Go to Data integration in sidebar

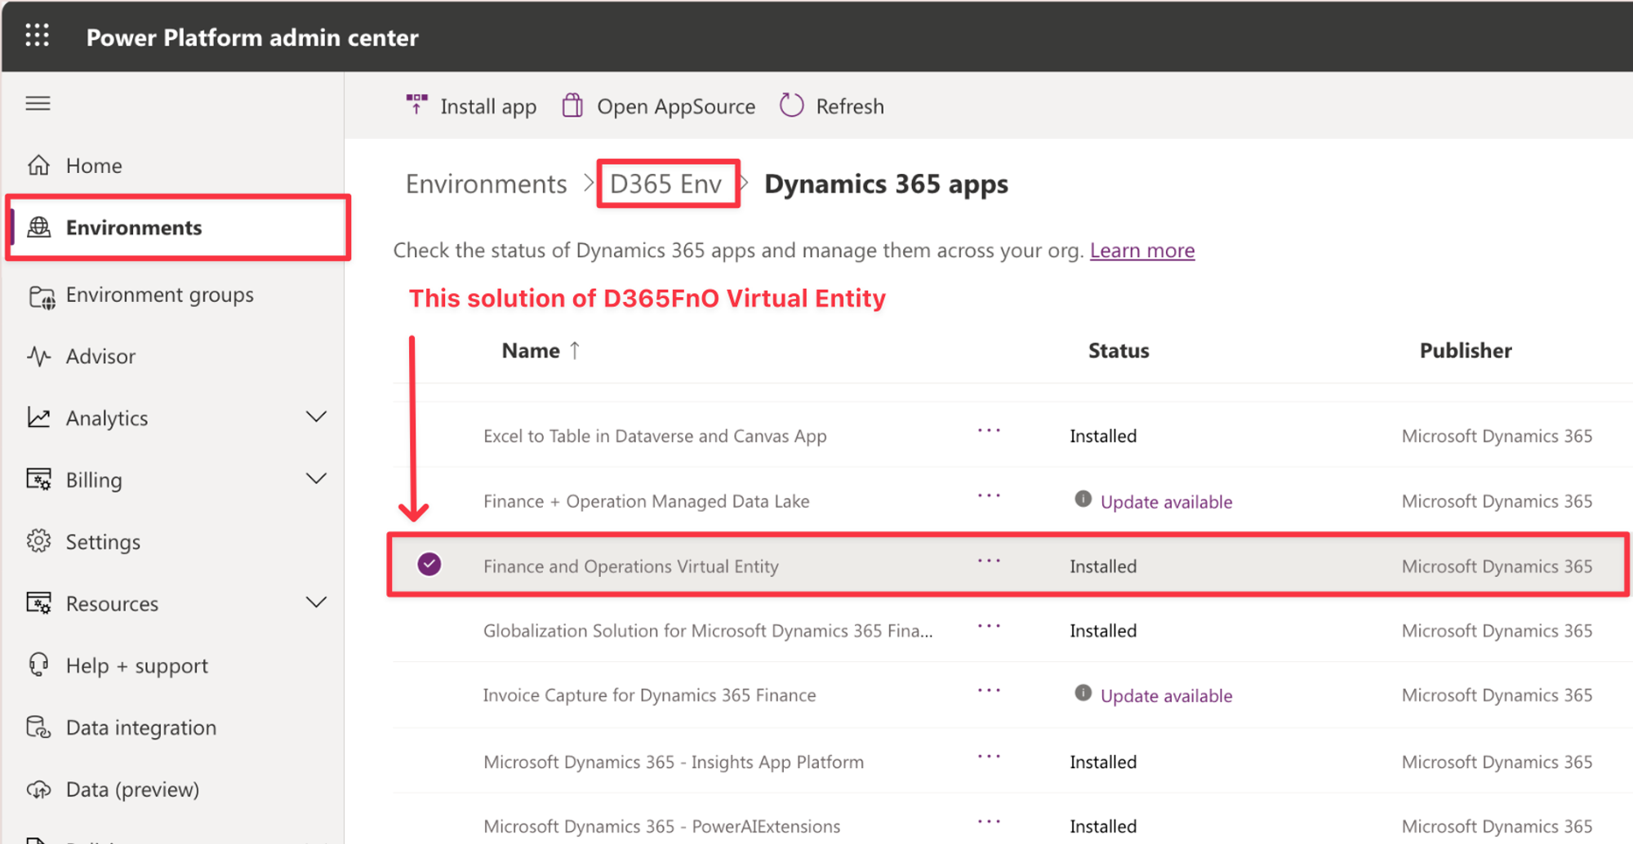140,727
